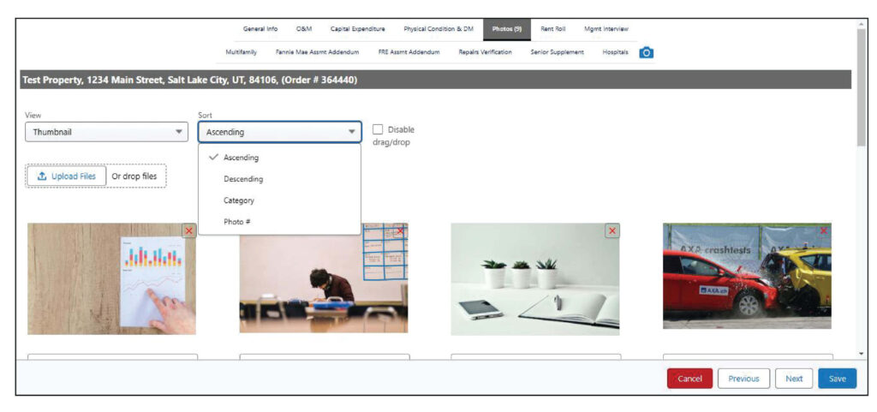Open the Senior Supplement tab
Image resolution: width=877 pixels, height=412 pixels.
tap(557, 52)
